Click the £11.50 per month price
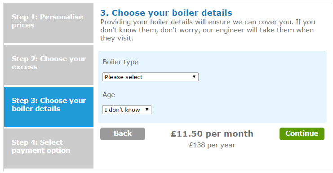 (212, 134)
